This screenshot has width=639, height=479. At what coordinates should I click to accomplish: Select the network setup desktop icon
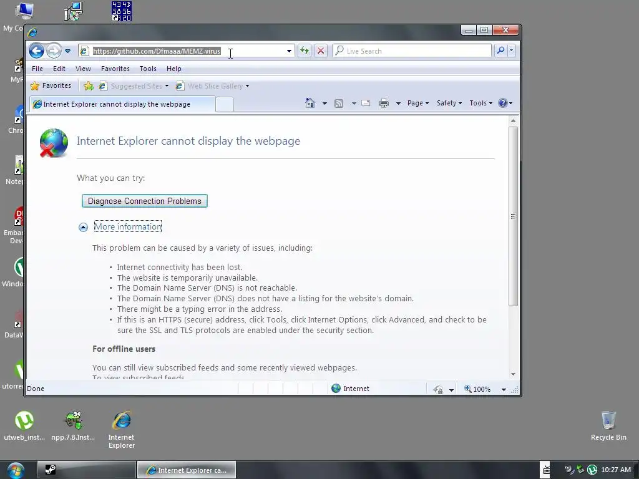(74, 11)
